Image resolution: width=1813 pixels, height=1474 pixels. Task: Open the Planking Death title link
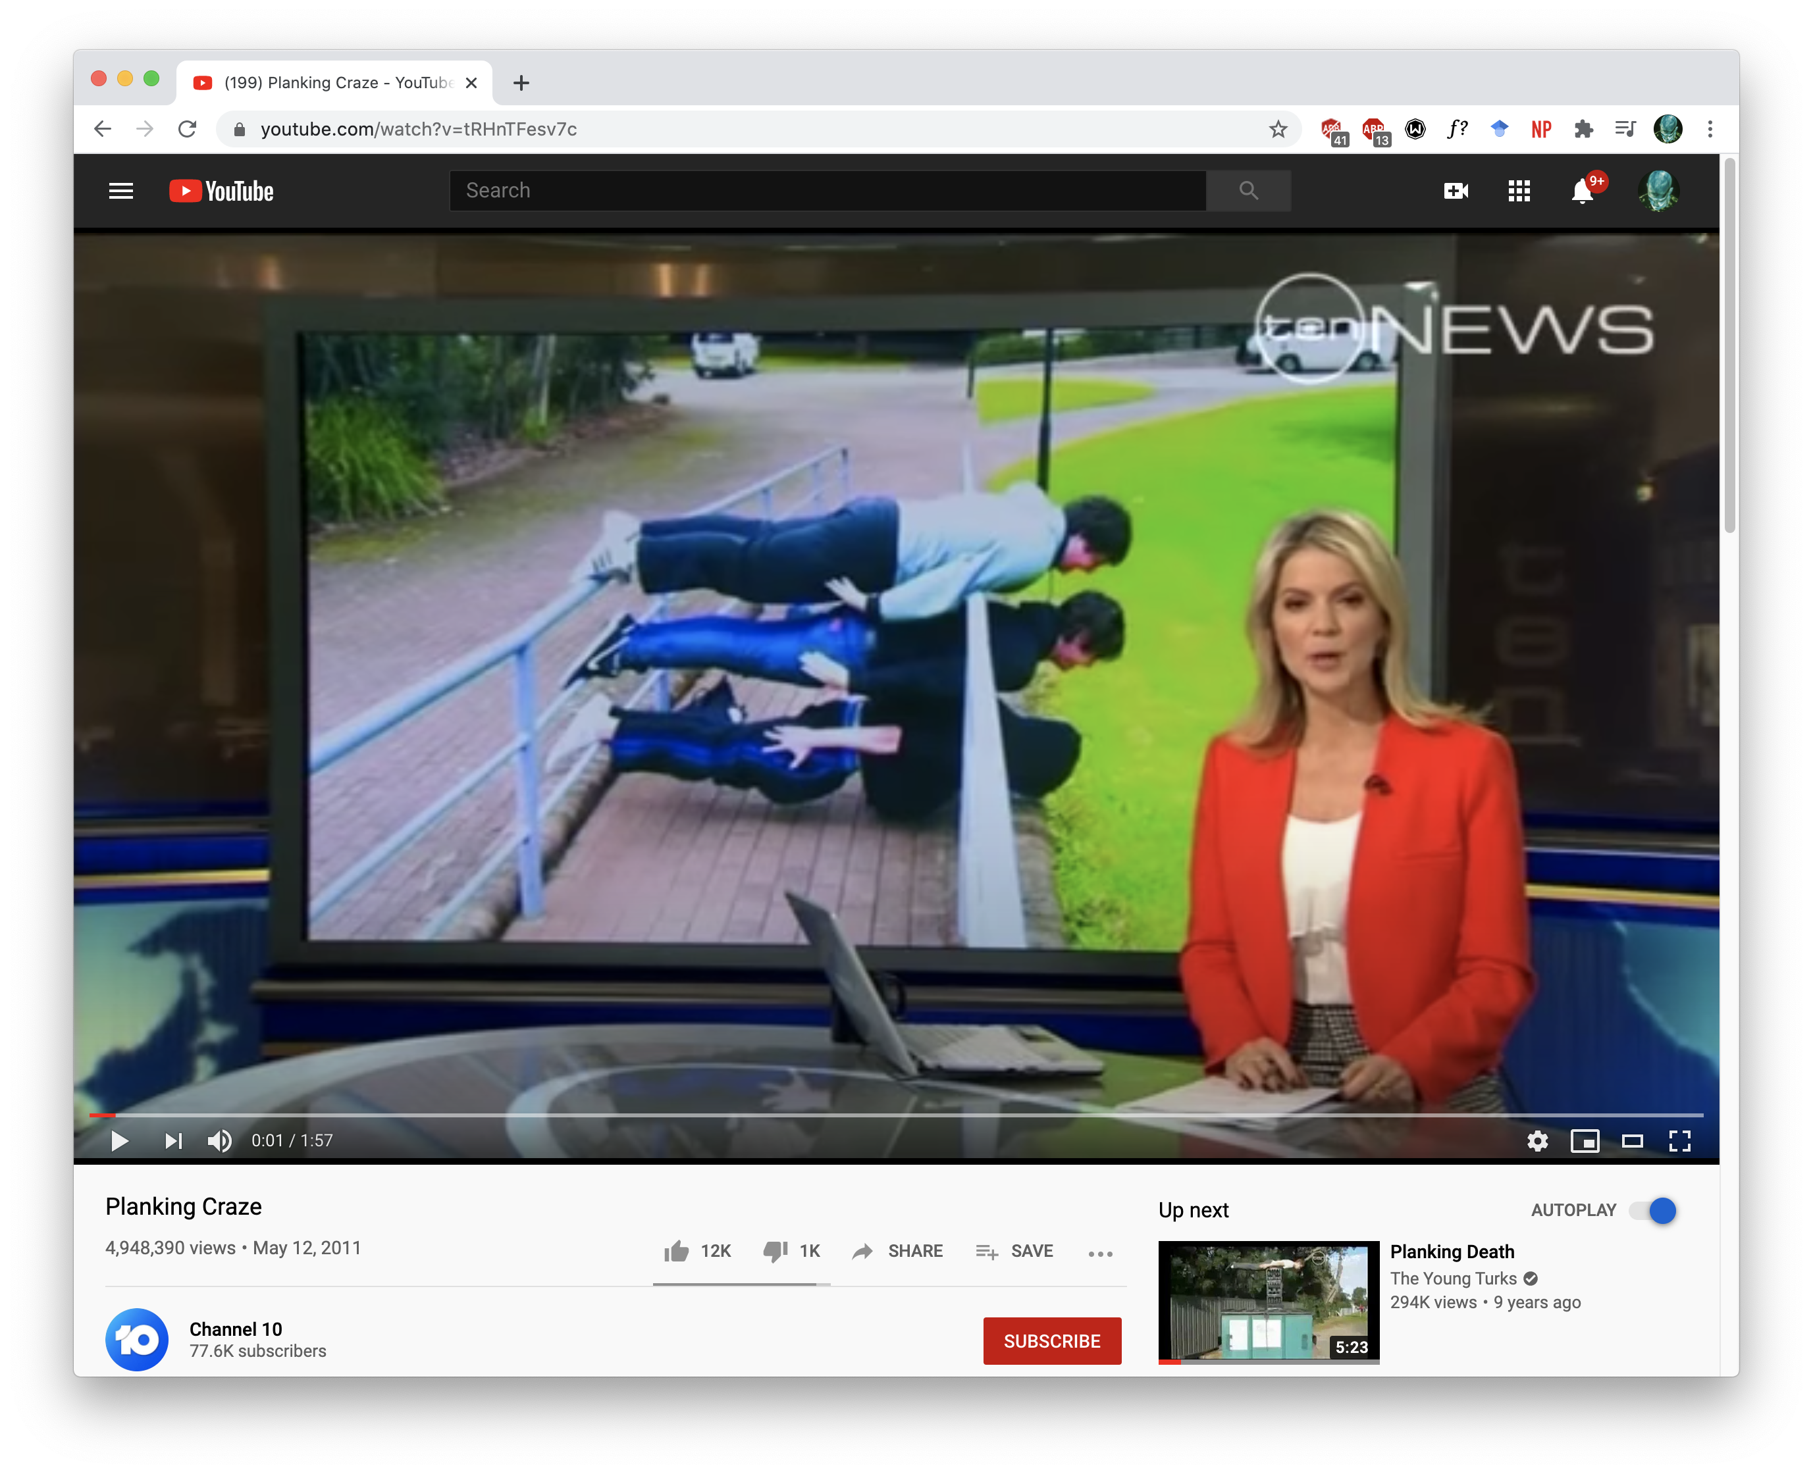click(1452, 1252)
